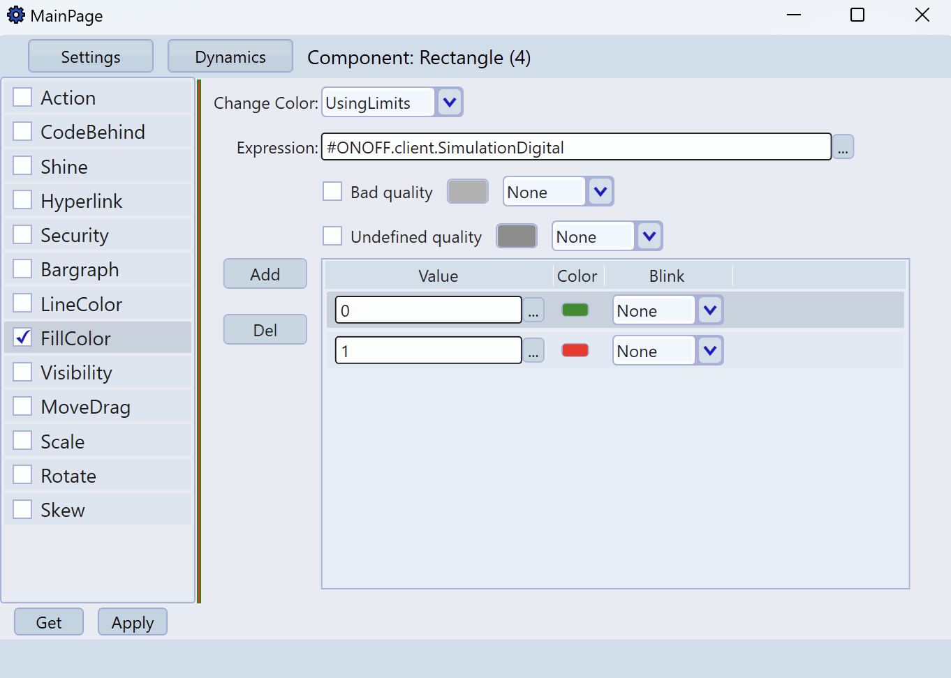Toggle the MoveDrag checkbox
The height and width of the screenshot is (678, 951).
click(22, 406)
